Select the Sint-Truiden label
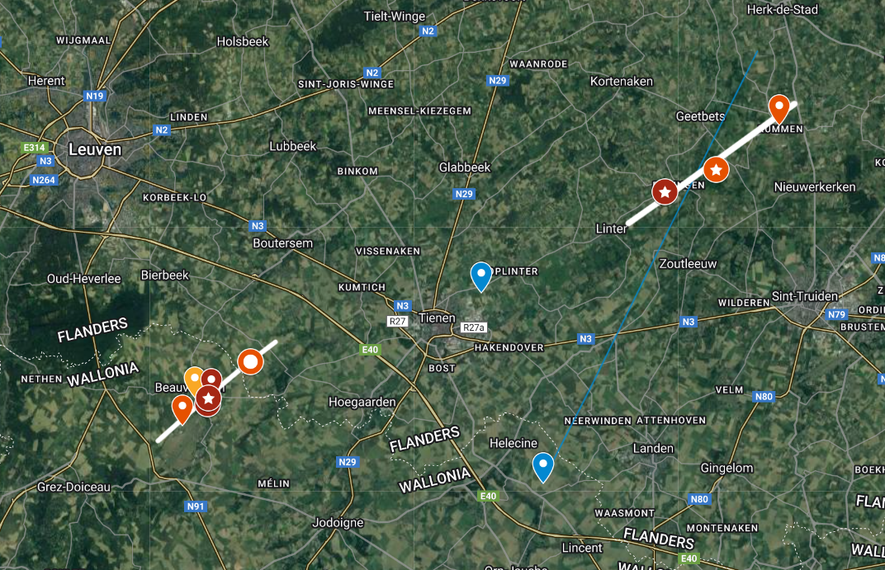Viewport: 885px width, 570px height. tap(805, 296)
